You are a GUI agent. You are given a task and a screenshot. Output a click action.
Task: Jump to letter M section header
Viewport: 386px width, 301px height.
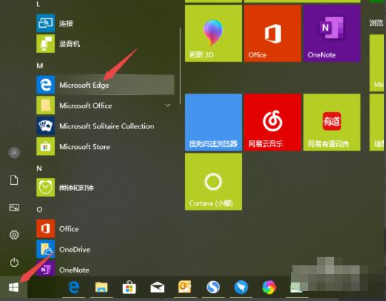(x=40, y=66)
